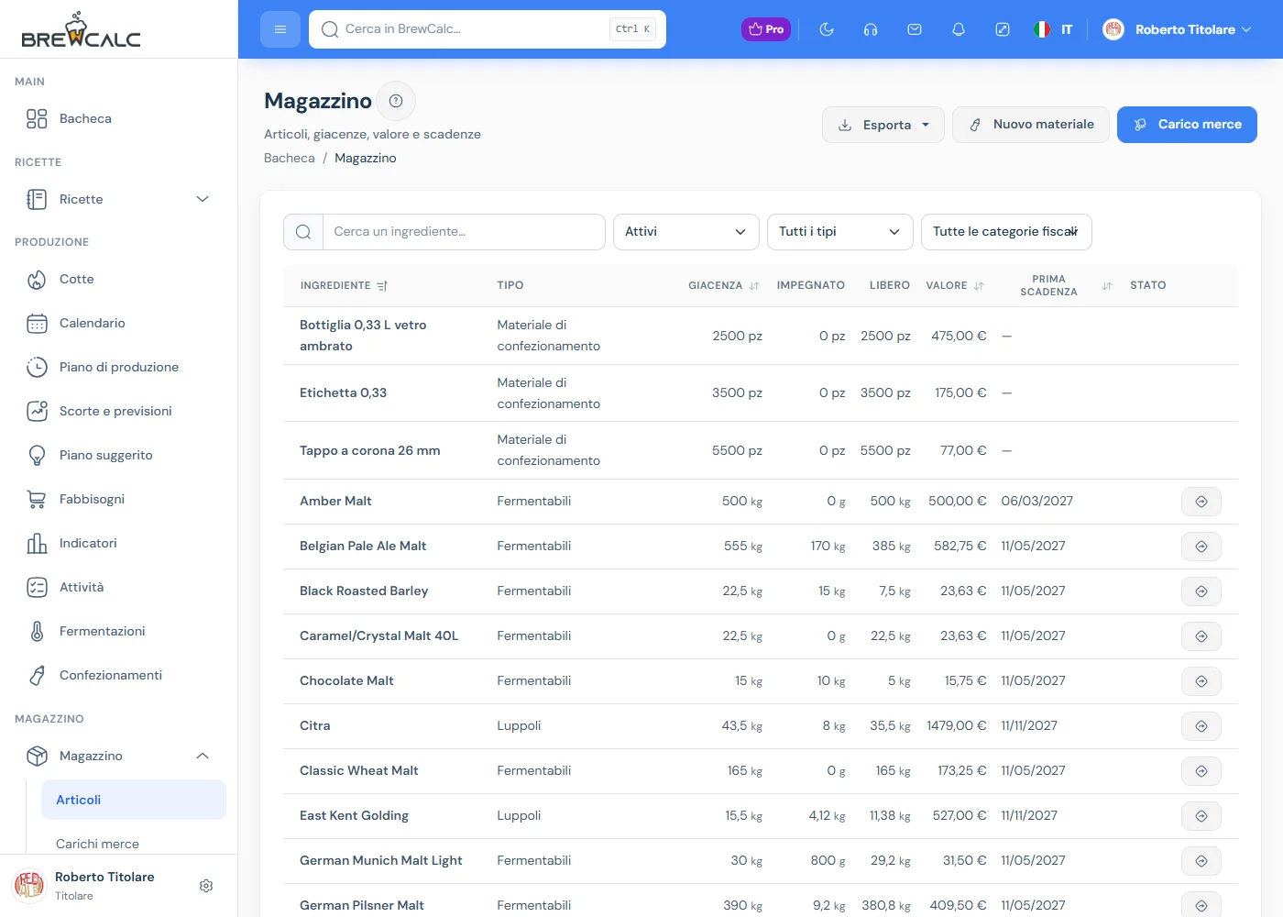
Task: Open settings gear next to Roberto Titolare
Action: pyautogui.click(x=206, y=886)
